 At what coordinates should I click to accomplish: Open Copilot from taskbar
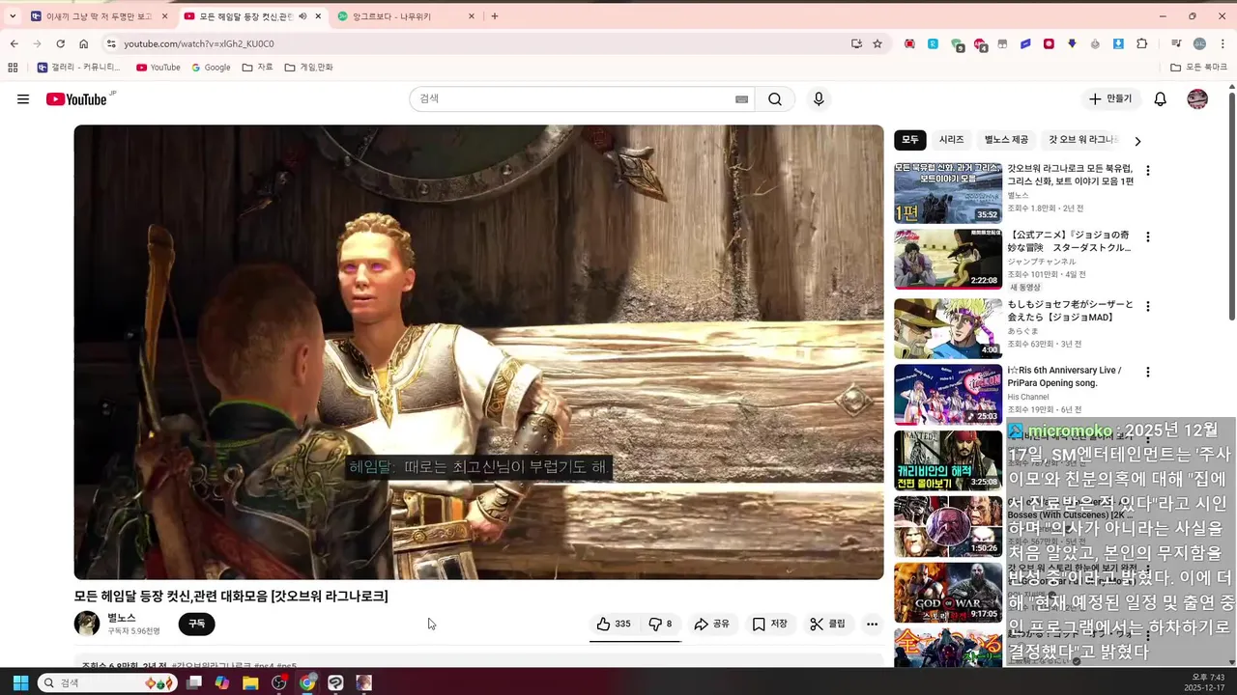[222, 682]
